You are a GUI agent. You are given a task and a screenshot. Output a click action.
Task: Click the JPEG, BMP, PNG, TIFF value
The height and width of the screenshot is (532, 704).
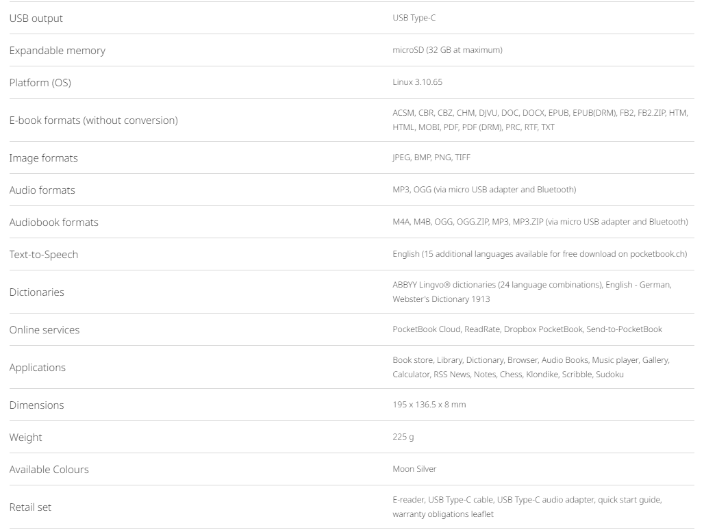tap(431, 157)
